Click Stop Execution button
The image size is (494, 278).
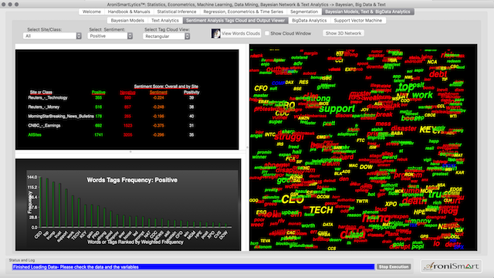(x=394, y=267)
